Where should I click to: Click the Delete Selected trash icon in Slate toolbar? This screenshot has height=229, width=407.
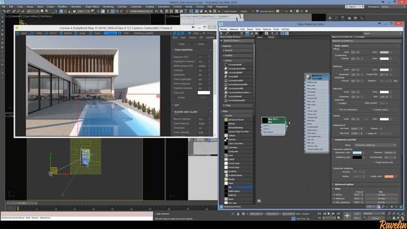(242, 34)
